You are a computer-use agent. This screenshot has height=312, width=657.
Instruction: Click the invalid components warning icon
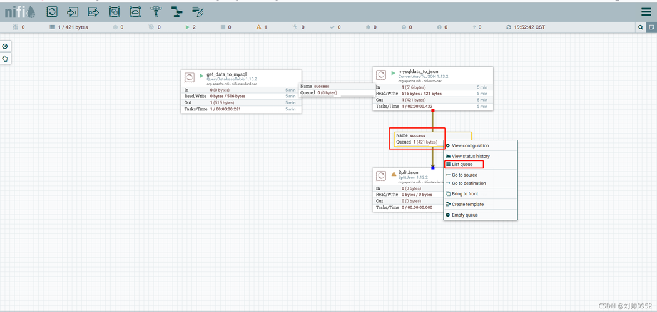click(258, 27)
